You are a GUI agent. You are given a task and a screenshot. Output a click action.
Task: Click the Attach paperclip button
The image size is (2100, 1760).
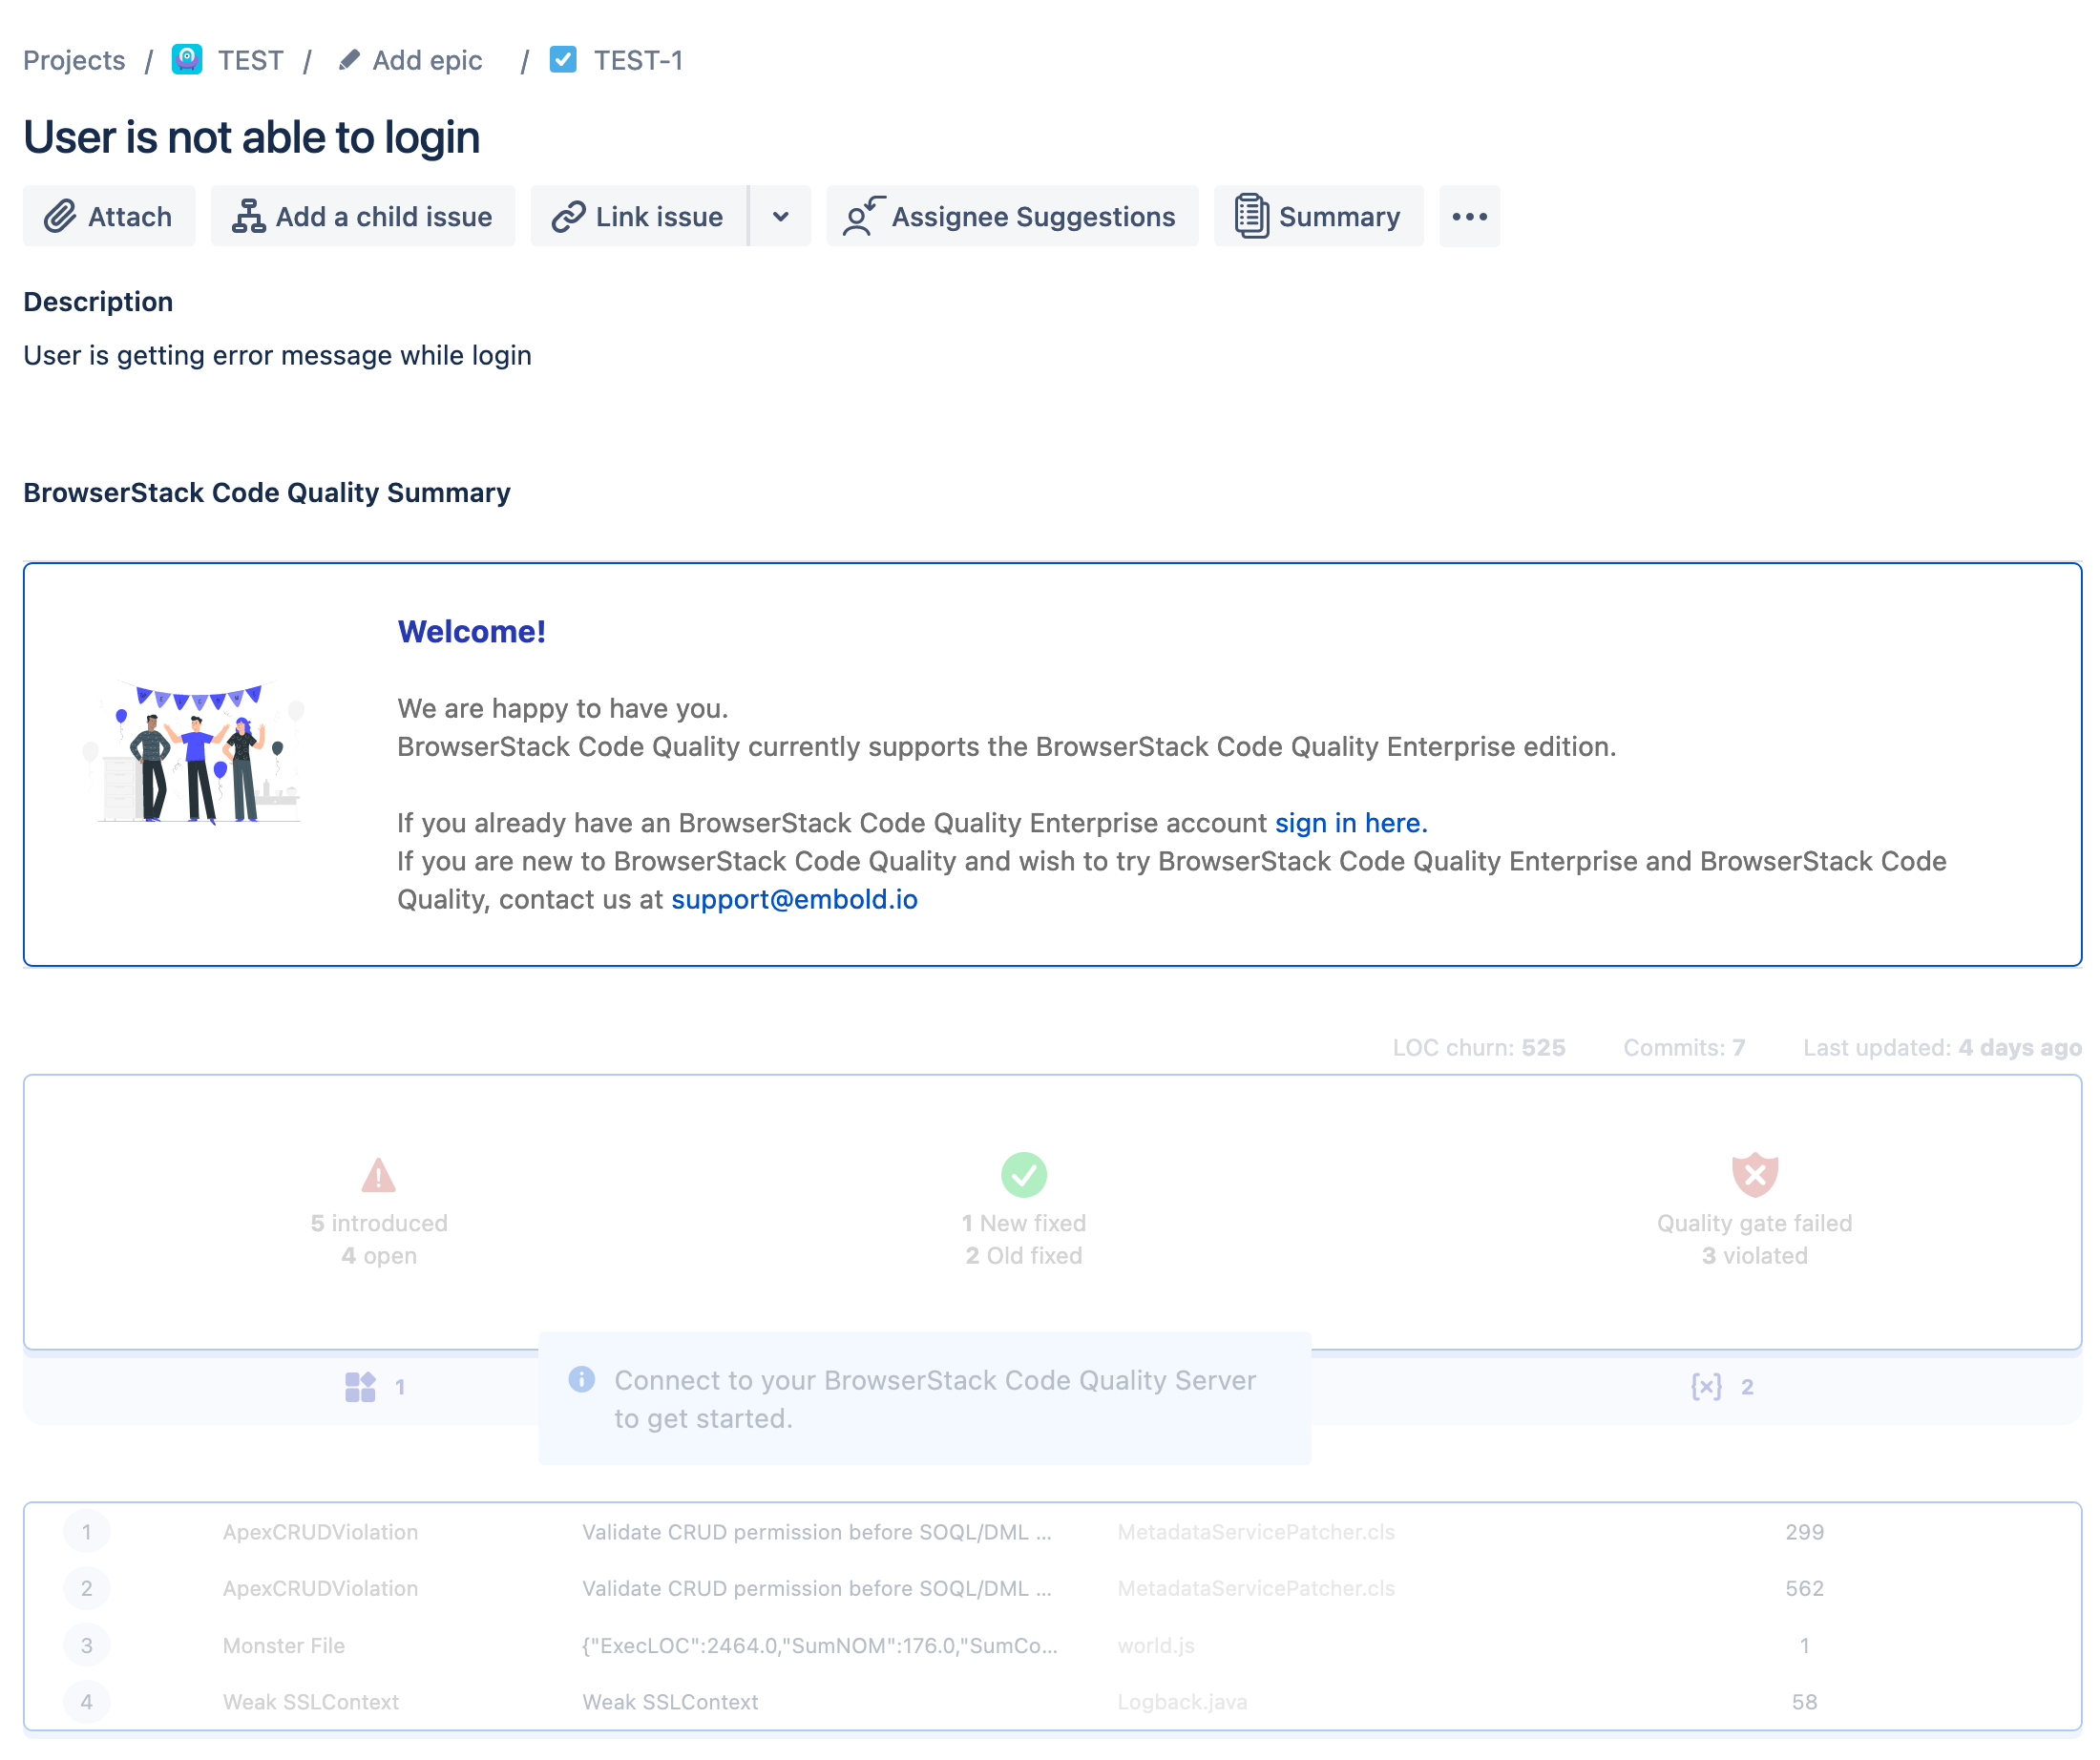pyautogui.click(x=109, y=216)
